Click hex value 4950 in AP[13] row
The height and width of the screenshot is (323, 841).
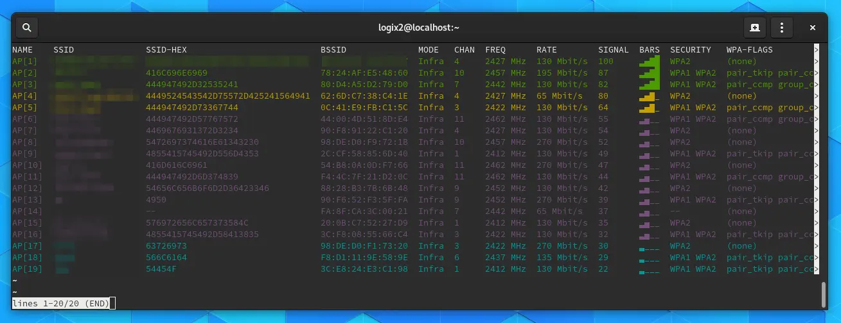156,200
